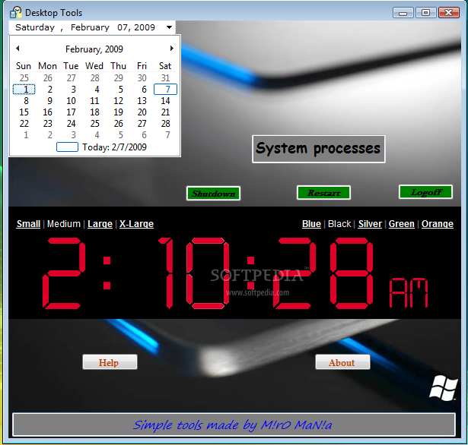This screenshot has height=445, width=468.
Task: Select February 7 in the calendar
Action: 165,90
